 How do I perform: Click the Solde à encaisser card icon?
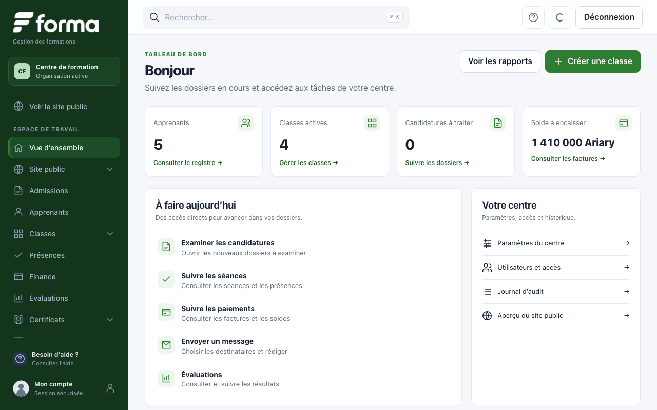(x=624, y=123)
